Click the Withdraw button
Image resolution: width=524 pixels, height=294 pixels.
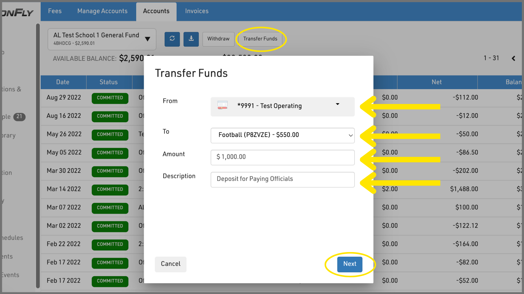pyautogui.click(x=218, y=39)
